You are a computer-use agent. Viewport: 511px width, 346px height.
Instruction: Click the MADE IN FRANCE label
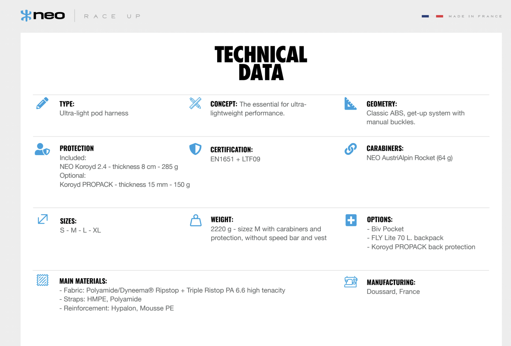(x=475, y=16)
